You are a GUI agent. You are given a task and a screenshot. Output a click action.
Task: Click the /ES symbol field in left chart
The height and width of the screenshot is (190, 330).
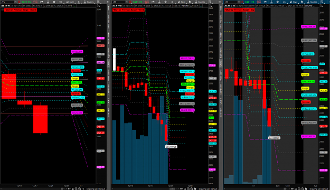click(7, 2)
